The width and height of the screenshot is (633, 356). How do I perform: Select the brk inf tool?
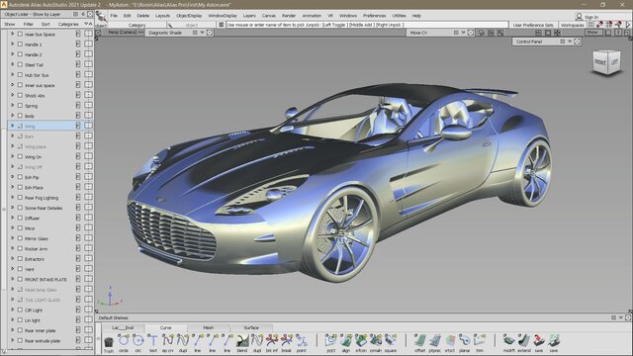[272, 341]
